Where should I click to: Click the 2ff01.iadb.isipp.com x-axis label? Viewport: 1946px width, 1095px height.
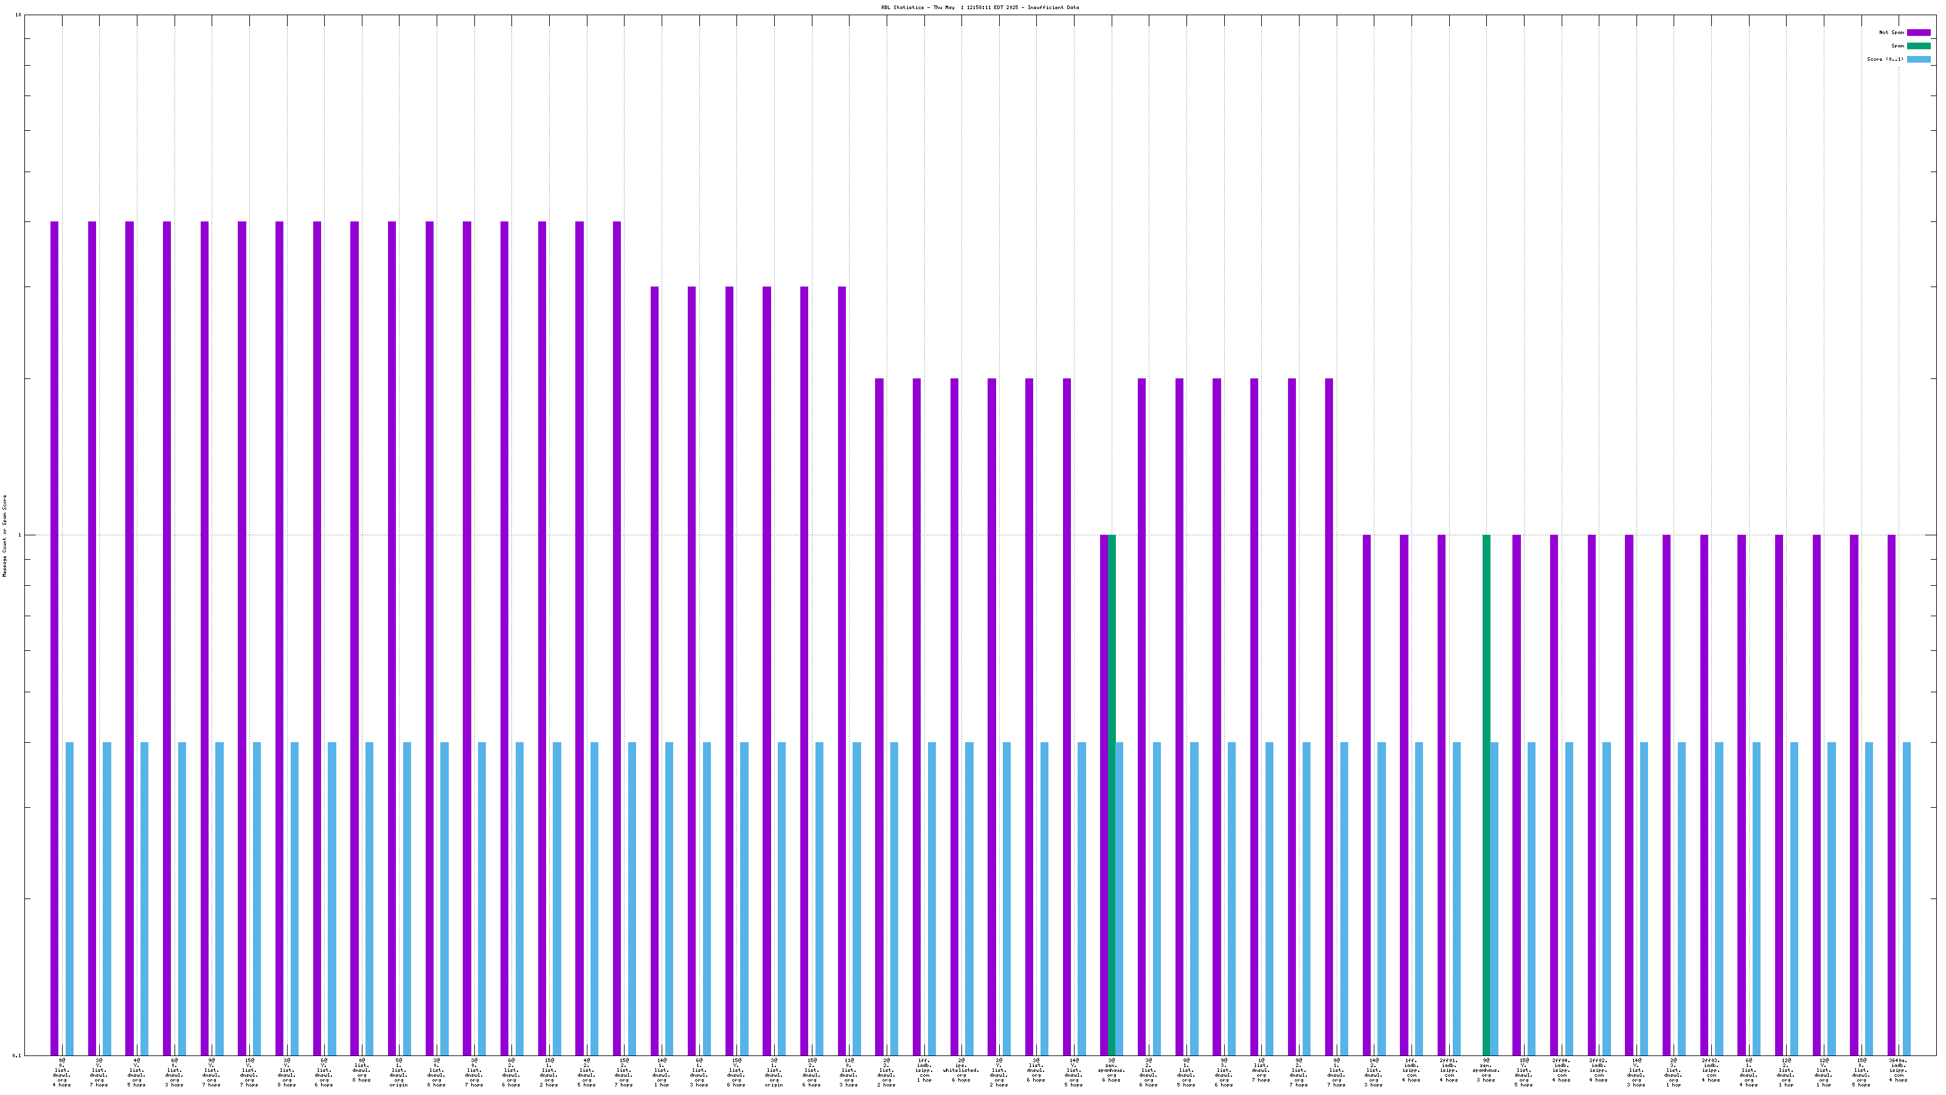(1448, 1071)
